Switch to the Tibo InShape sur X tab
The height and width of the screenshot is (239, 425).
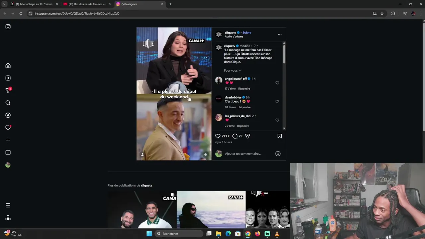tap(34, 4)
